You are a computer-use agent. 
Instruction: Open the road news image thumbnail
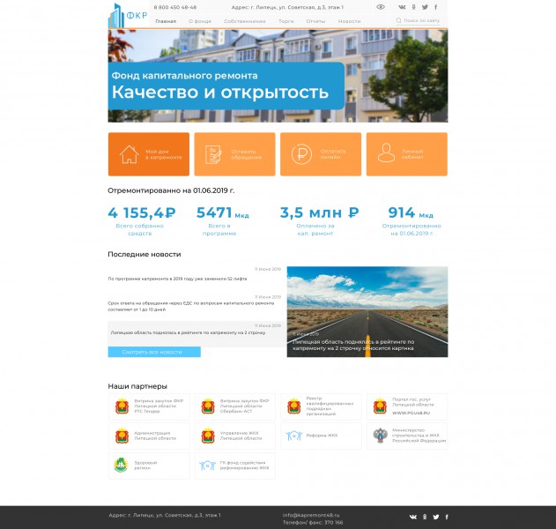(367, 312)
